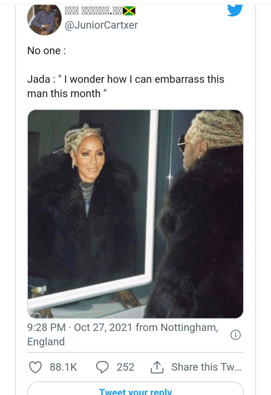Image resolution: width=271 pixels, height=395 pixels.
Task: Click the Jamaican flag emoji beside name
Action: (x=129, y=11)
